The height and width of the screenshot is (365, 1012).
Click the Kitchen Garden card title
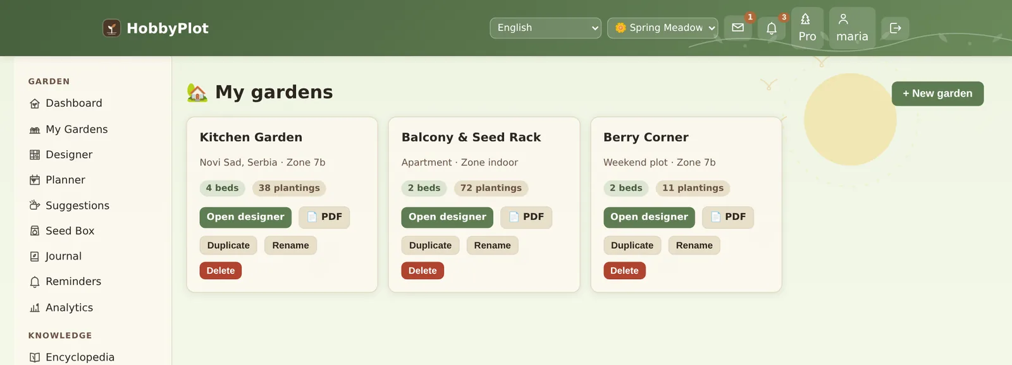tap(251, 137)
